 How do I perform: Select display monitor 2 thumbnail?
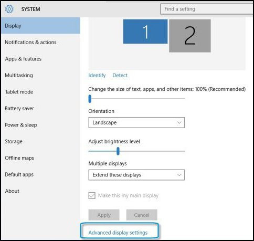pyautogui.click(x=190, y=36)
